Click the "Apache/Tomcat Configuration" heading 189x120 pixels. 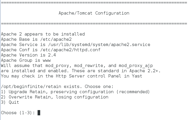(x=94, y=13)
